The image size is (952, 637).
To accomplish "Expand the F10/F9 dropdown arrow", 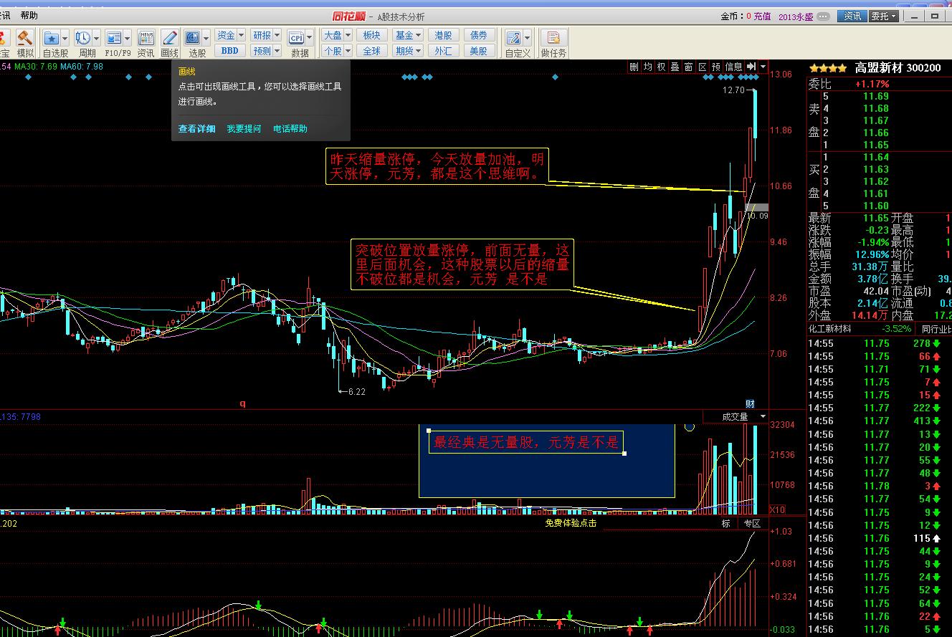I will [x=128, y=38].
